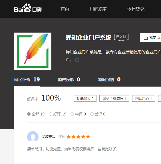Open the 蝉知 feather logo thumbnail
The width and height of the screenshot is (161, 164).
pyautogui.click(x=33, y=51)
